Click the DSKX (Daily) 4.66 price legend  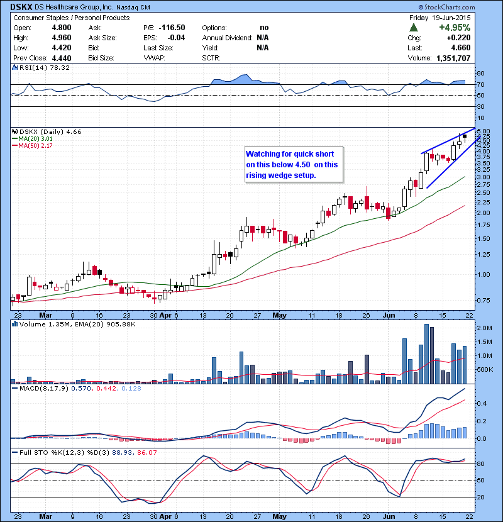[50, 132]
